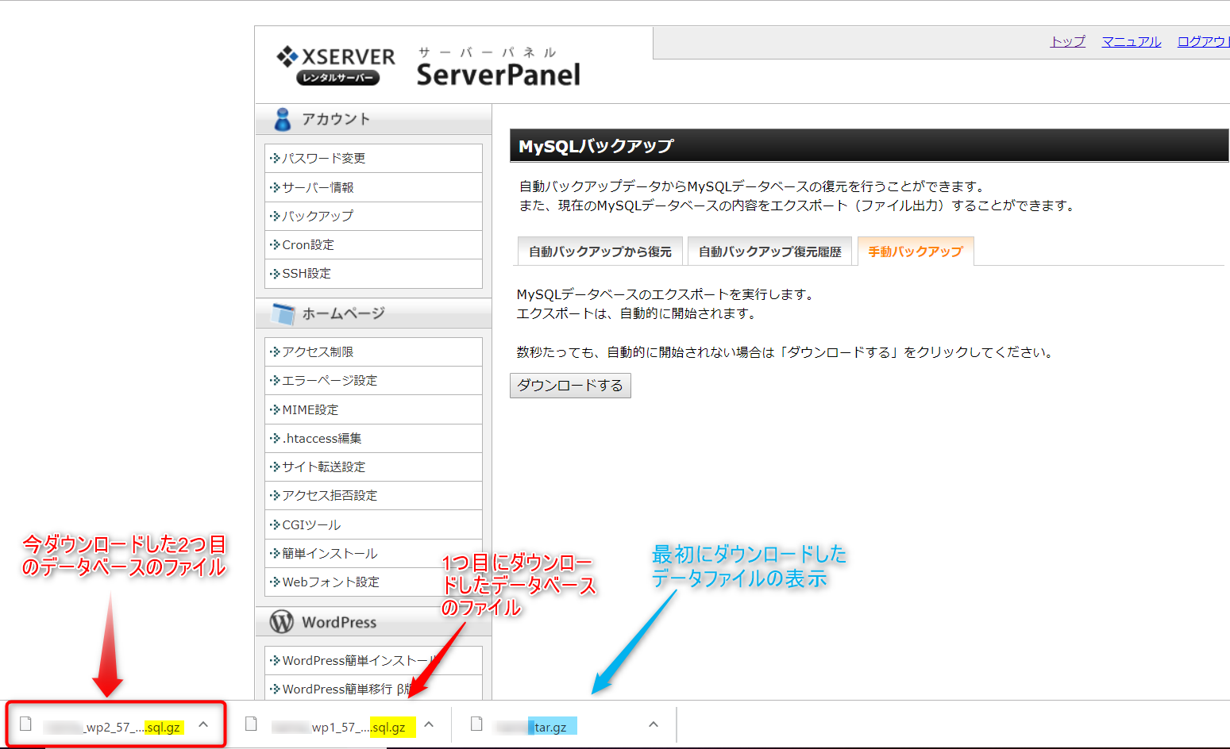
Task: Click the tar.gz download item name
Action: click(535, 727)
